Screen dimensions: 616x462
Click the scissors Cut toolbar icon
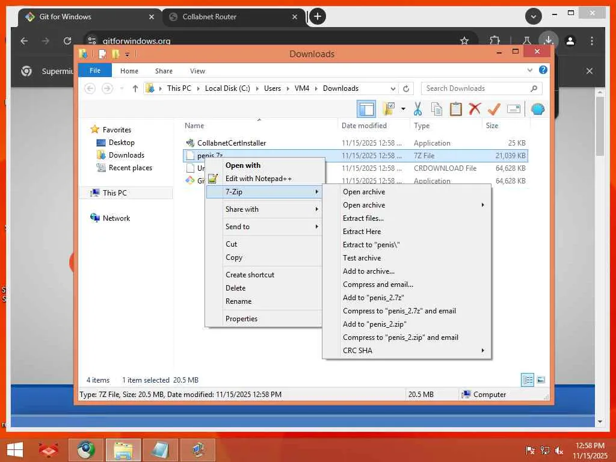click(x=417, y=109)
